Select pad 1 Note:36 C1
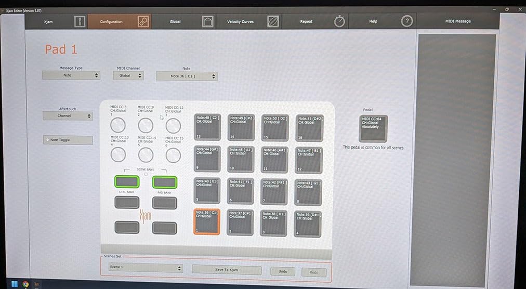 (207, 222)
